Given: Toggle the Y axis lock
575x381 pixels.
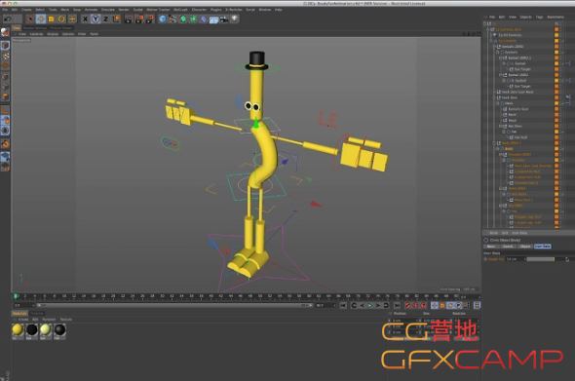Looking at the screenshot, I should (96, 19).
